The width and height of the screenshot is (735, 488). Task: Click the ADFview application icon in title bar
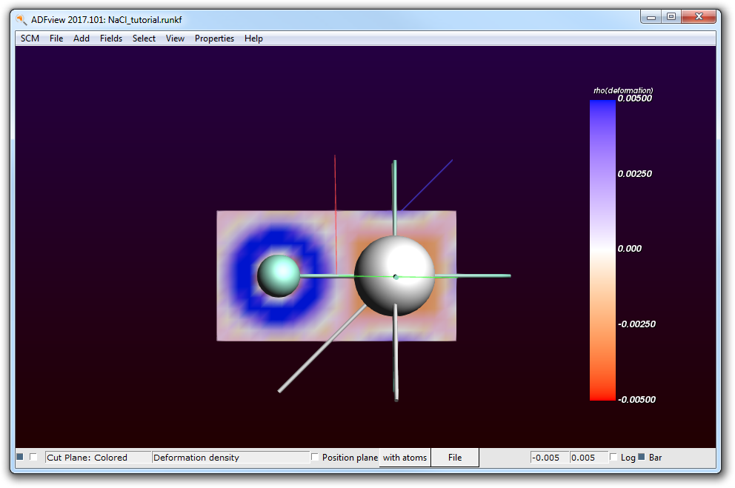[x=21, y=19]
